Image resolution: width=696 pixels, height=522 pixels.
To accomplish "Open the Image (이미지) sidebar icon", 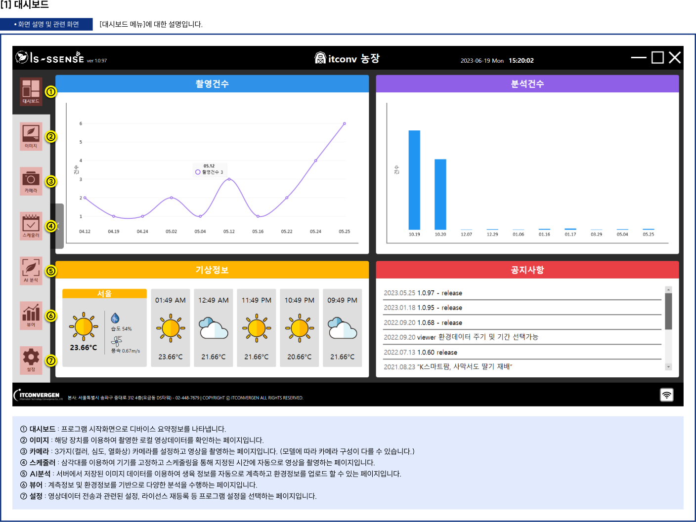I will pyautogui.click(x=31, y=136).
